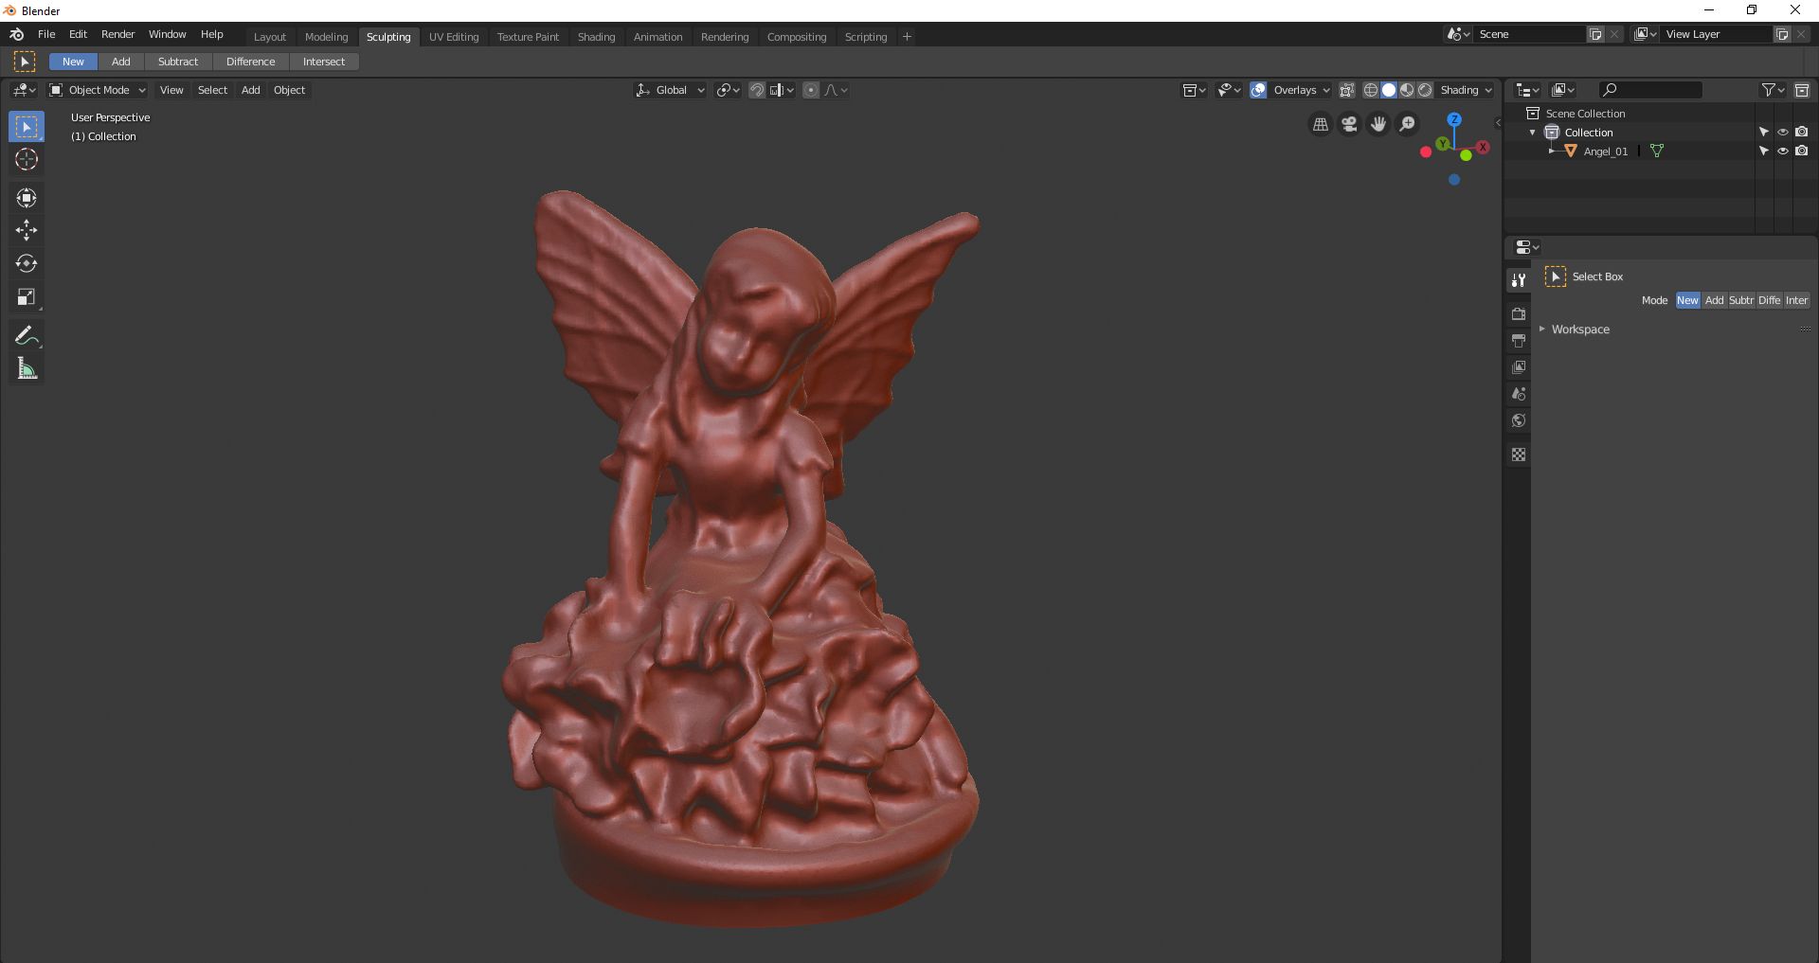
Task: Switch to wireframe shading mode
Action: point(1370,90)
